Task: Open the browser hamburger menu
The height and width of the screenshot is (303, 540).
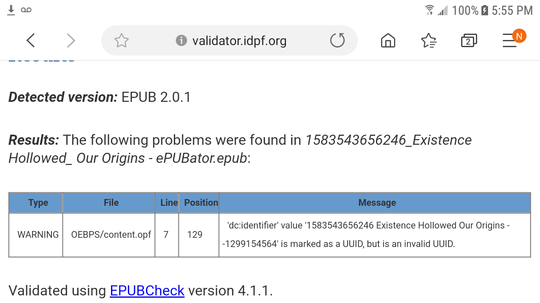Action: [510, 40]
